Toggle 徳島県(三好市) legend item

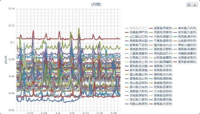click(x=161, y=66)
